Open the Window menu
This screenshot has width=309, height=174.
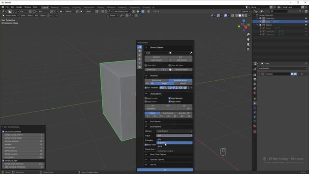click(x=28, y=7)
